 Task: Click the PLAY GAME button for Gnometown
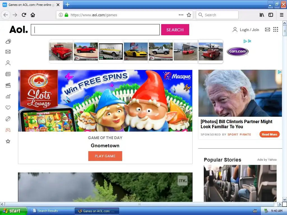click(x=105, y=156)
